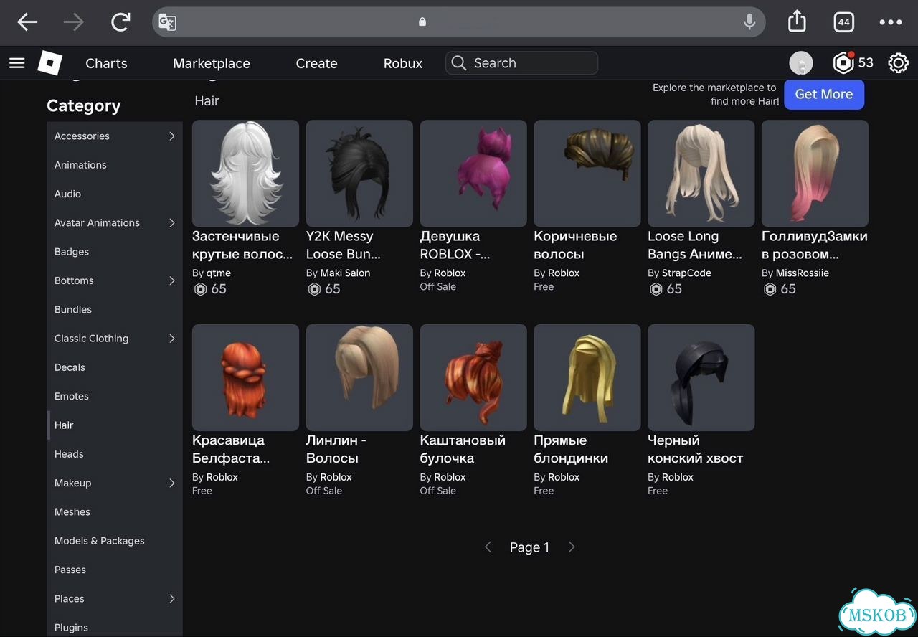918x637 pixels.
Task: Open the ГолливудЗамки pink hair thumbnail
Action: click(x=815, y=174)
